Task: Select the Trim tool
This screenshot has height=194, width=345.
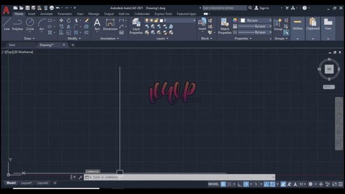Action: pos(77,20)
